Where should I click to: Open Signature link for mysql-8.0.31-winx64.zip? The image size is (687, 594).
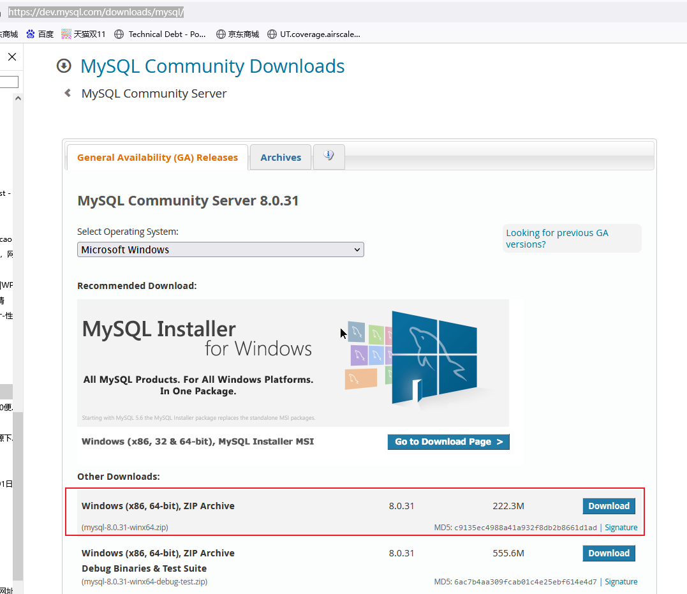point(621,528)
